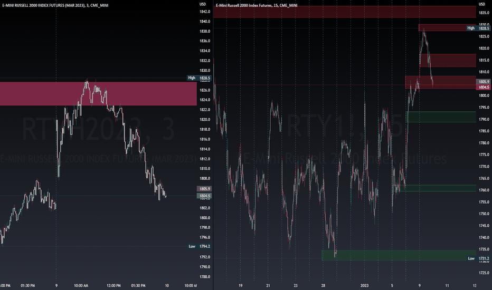Viewport: 492px width, 290px height.
Task: Click the High 1828.5 label on 15-minute chart
Action: (x=478, y=28)
